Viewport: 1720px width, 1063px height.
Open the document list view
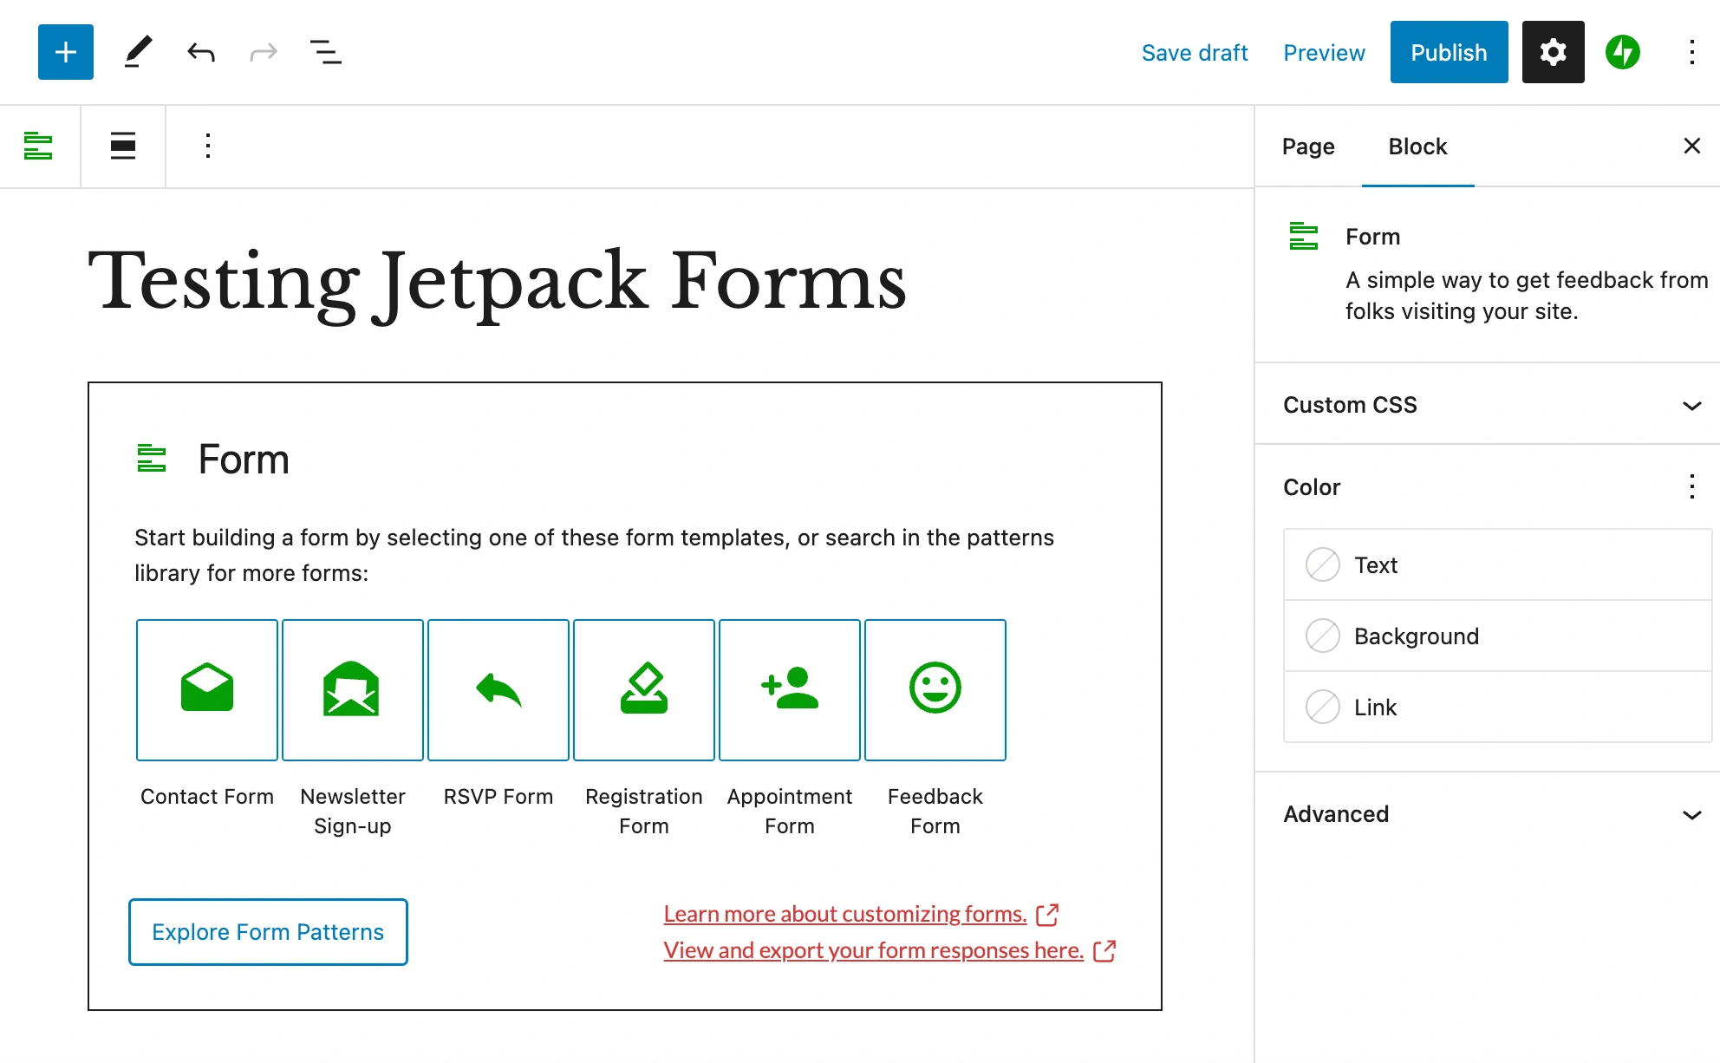coord(325,52)
